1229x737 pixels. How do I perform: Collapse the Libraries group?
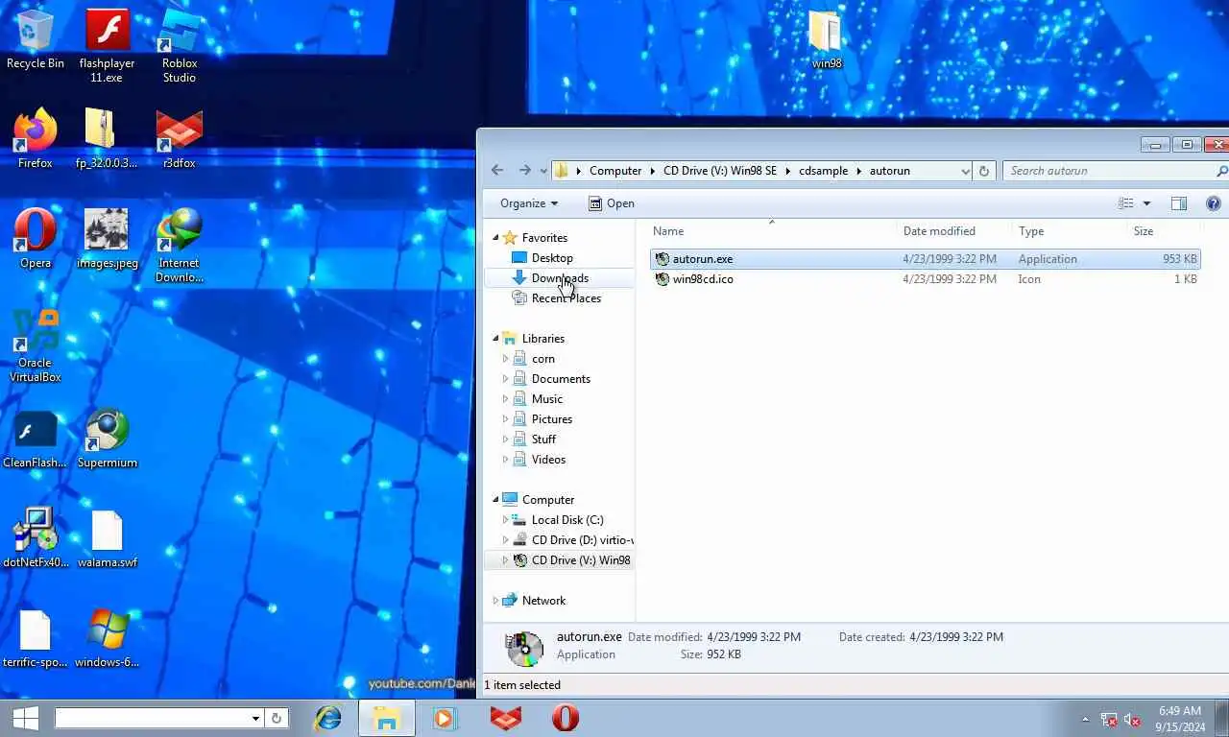point(496,339)
